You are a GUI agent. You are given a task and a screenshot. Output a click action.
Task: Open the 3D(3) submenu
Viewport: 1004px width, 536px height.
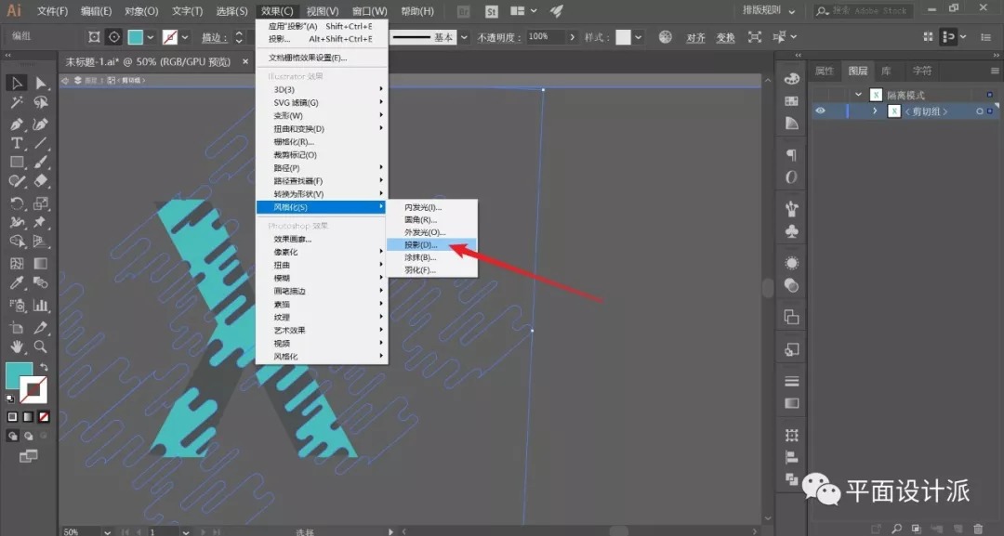[x=322, y=89]
